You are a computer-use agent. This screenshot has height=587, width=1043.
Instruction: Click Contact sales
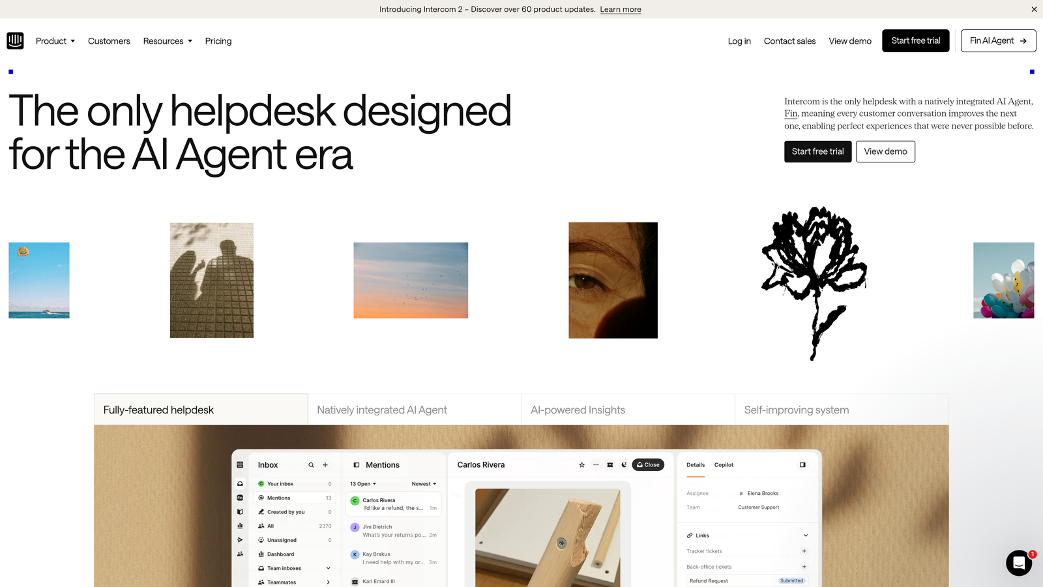tap(789, 41)
